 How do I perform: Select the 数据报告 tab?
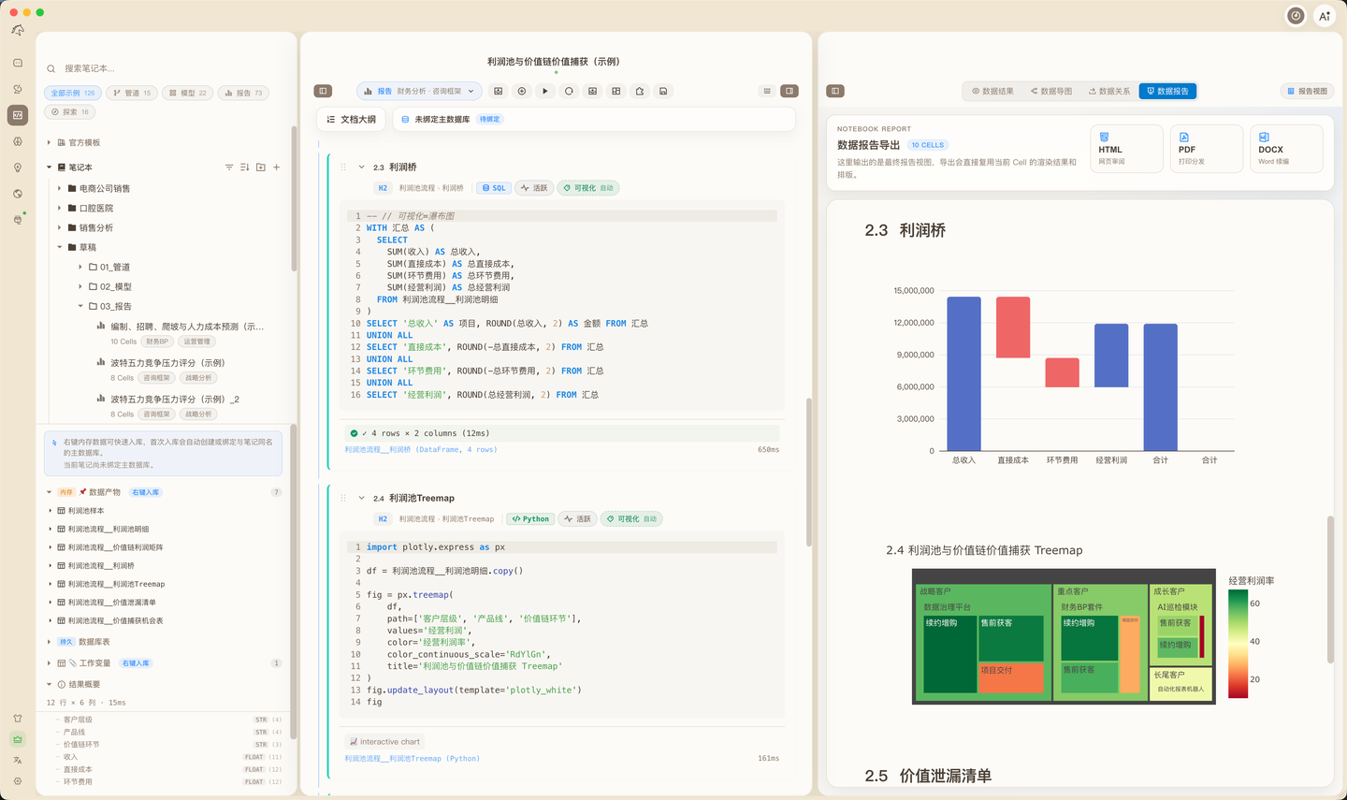1167,91
